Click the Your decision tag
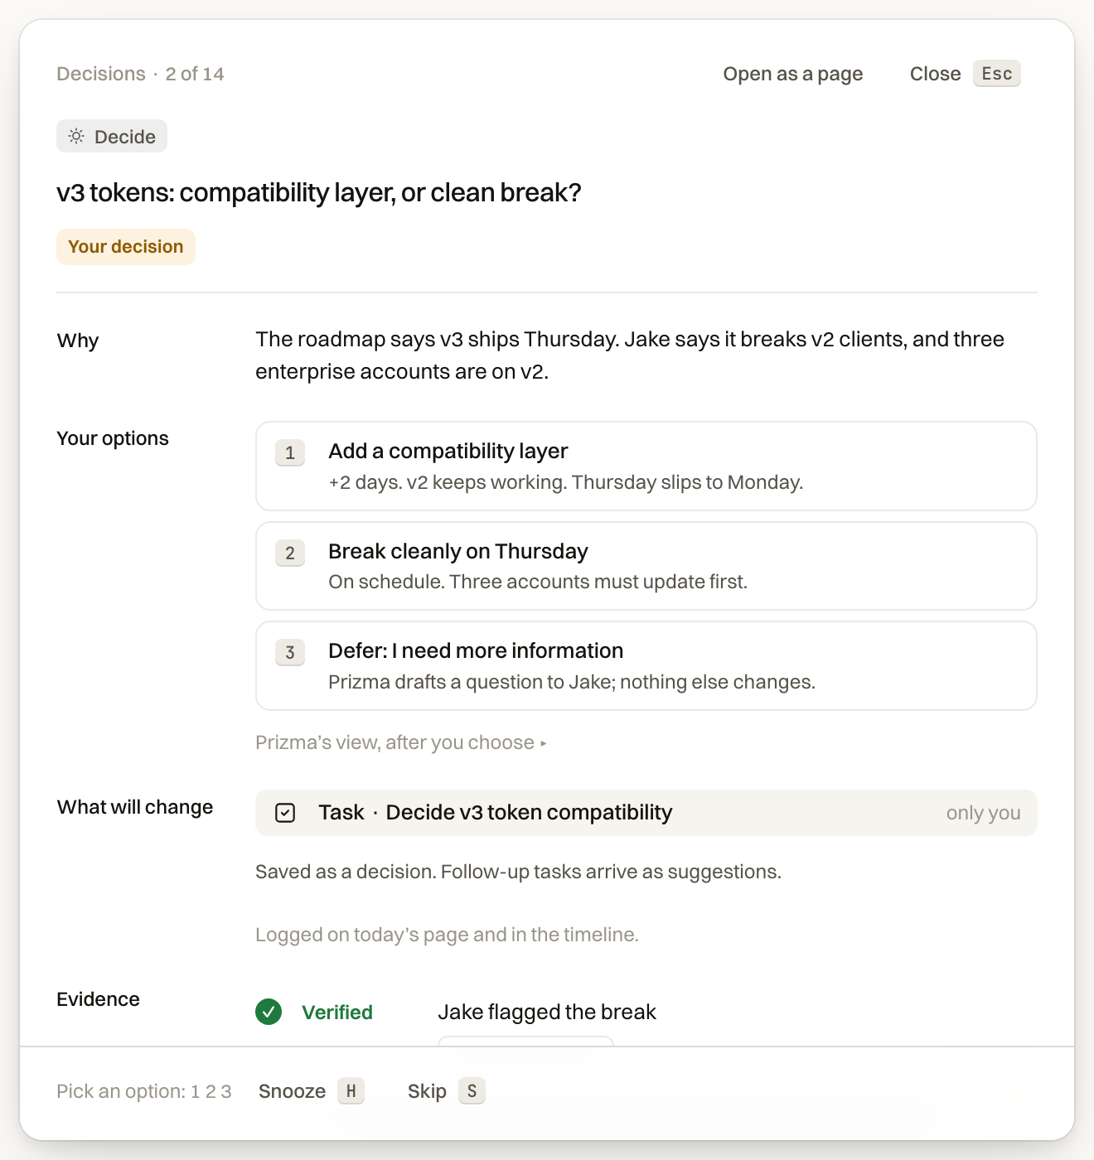The width and height of the screenshot is (1094, 1160). [126, 247]
